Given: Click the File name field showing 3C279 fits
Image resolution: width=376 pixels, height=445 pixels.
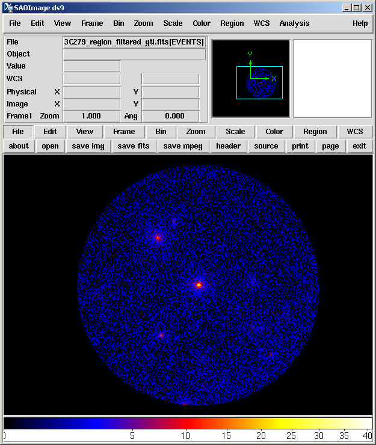Looking at the screenshot, I should tap(134, 42).
